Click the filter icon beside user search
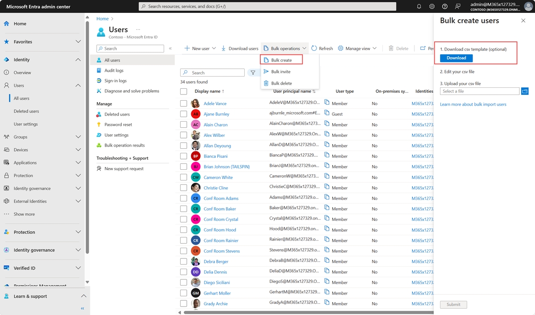 253,73
